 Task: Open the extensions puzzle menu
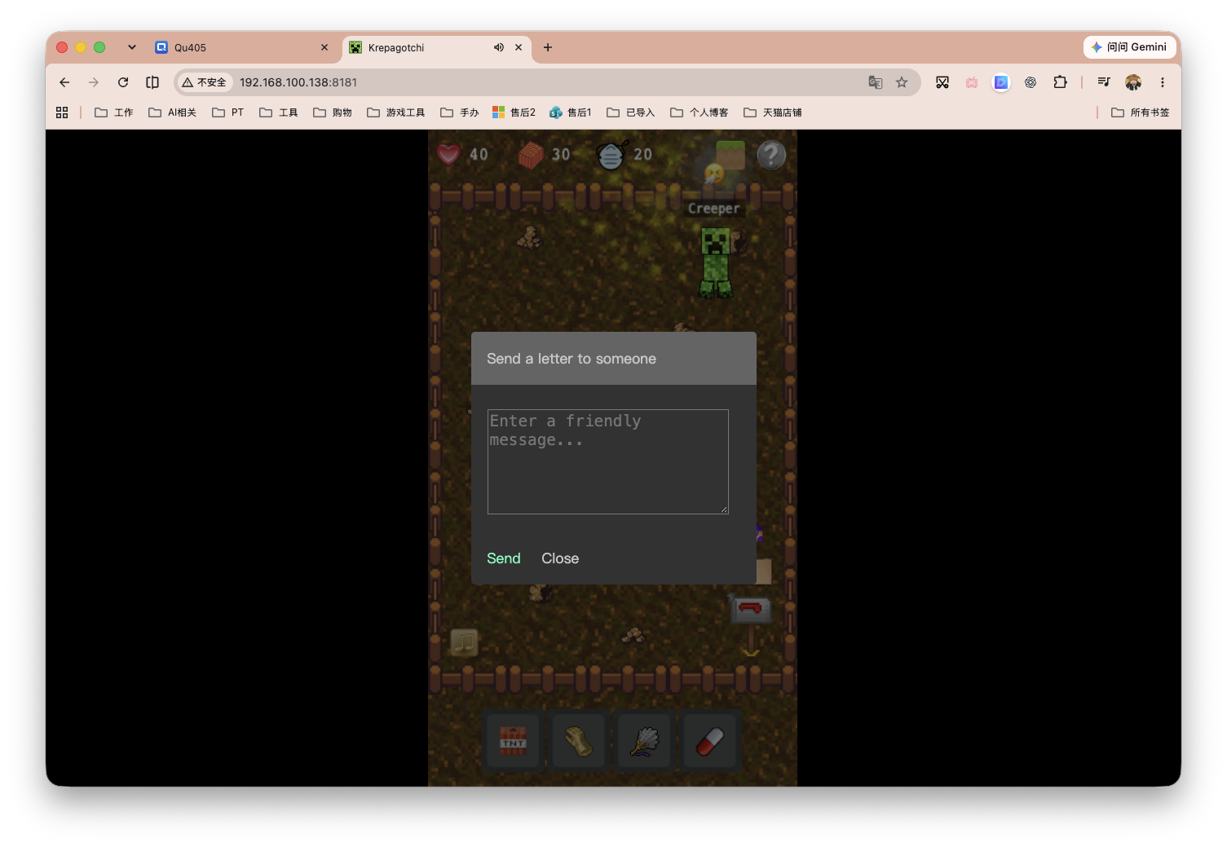(x=1060, y=82)
